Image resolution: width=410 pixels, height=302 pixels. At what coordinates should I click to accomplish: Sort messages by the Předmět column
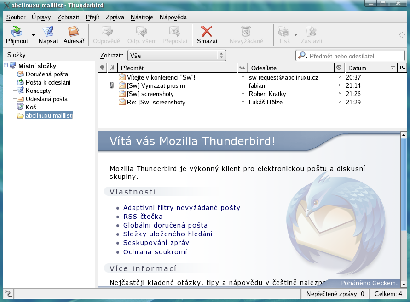click(178, 68)
